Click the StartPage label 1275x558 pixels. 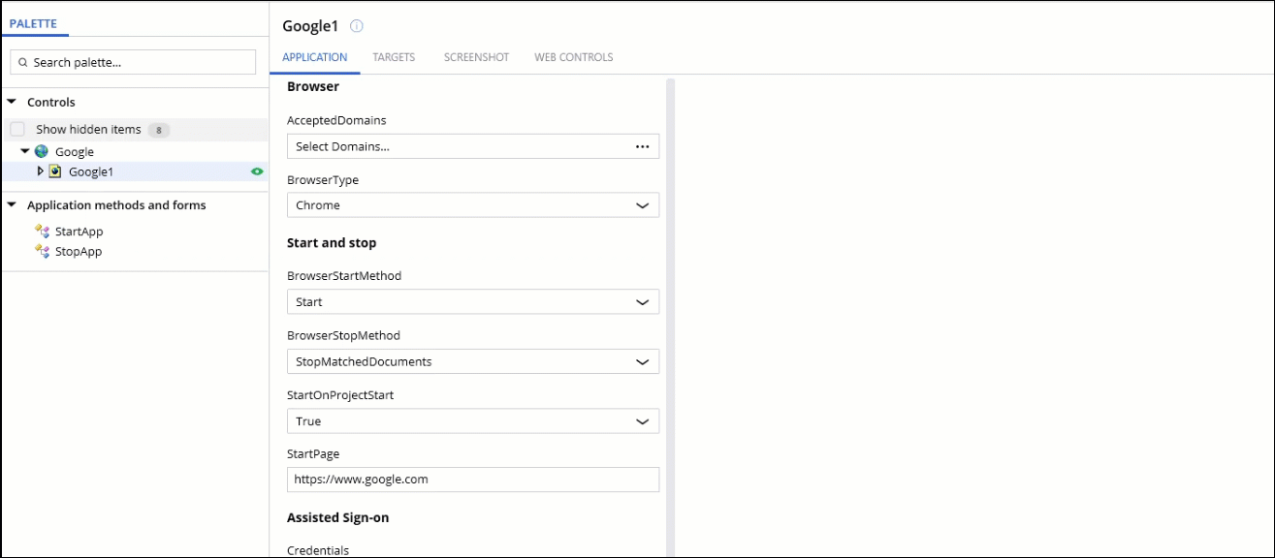point(313,454)
